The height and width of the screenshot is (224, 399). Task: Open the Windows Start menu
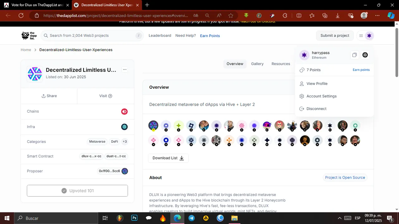pyautogui.click(x=7, y=218)
